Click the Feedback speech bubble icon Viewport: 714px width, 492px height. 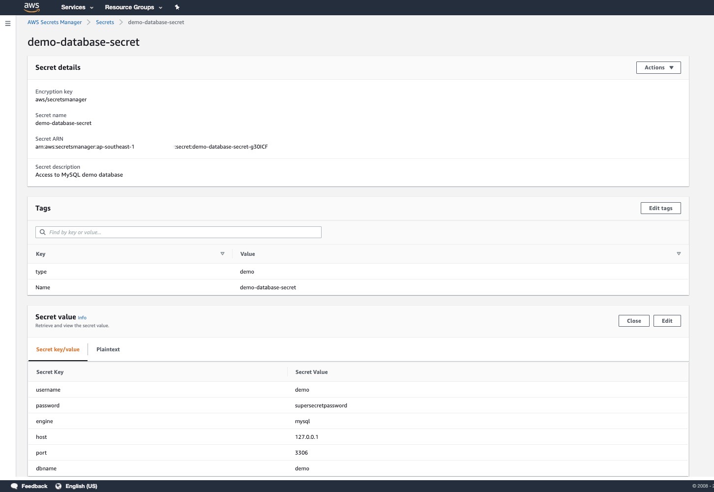[x=14, y=486]
